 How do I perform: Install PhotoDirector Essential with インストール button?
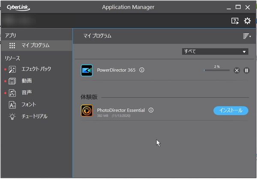231,110
